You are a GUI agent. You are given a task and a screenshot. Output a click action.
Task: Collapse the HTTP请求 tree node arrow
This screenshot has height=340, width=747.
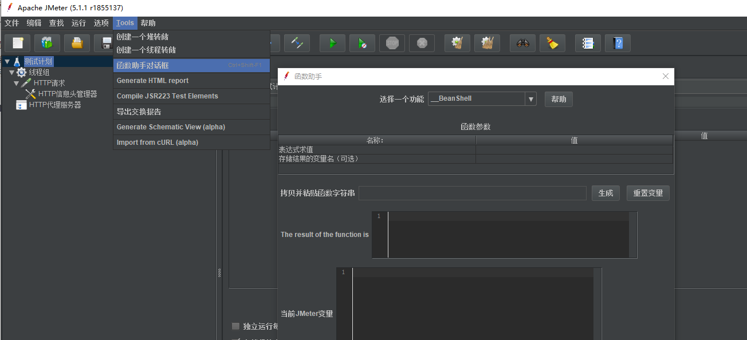[x=17, y=83]
